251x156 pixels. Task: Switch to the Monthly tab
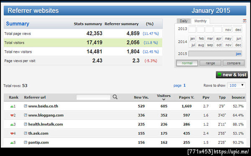click(x=200, y=21)
